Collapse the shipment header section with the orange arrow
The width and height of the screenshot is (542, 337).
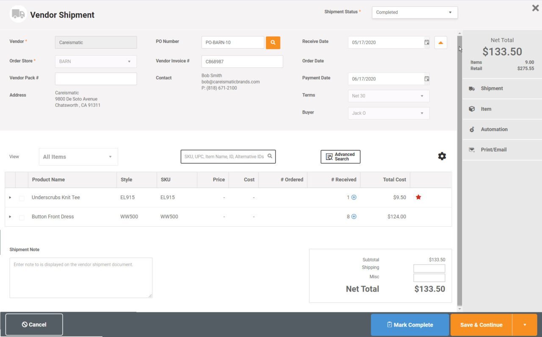click(440, 42)
